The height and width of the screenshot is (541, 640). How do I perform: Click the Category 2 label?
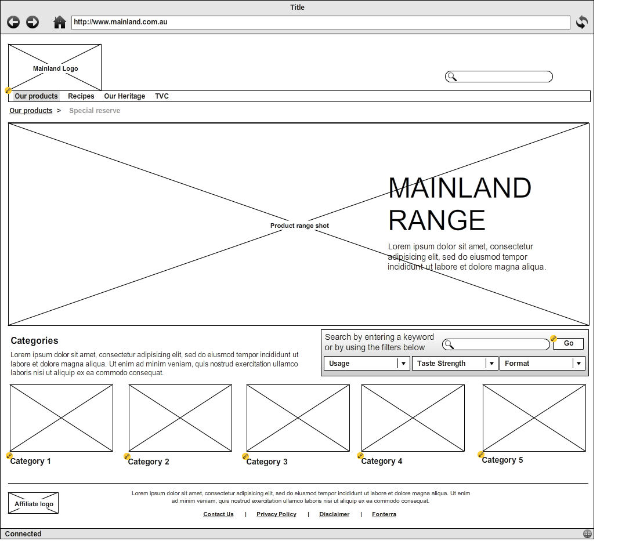coord(149,462)
